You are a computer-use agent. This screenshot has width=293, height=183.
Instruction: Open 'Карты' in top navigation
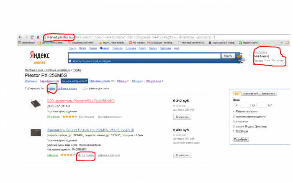pos(93,48)
